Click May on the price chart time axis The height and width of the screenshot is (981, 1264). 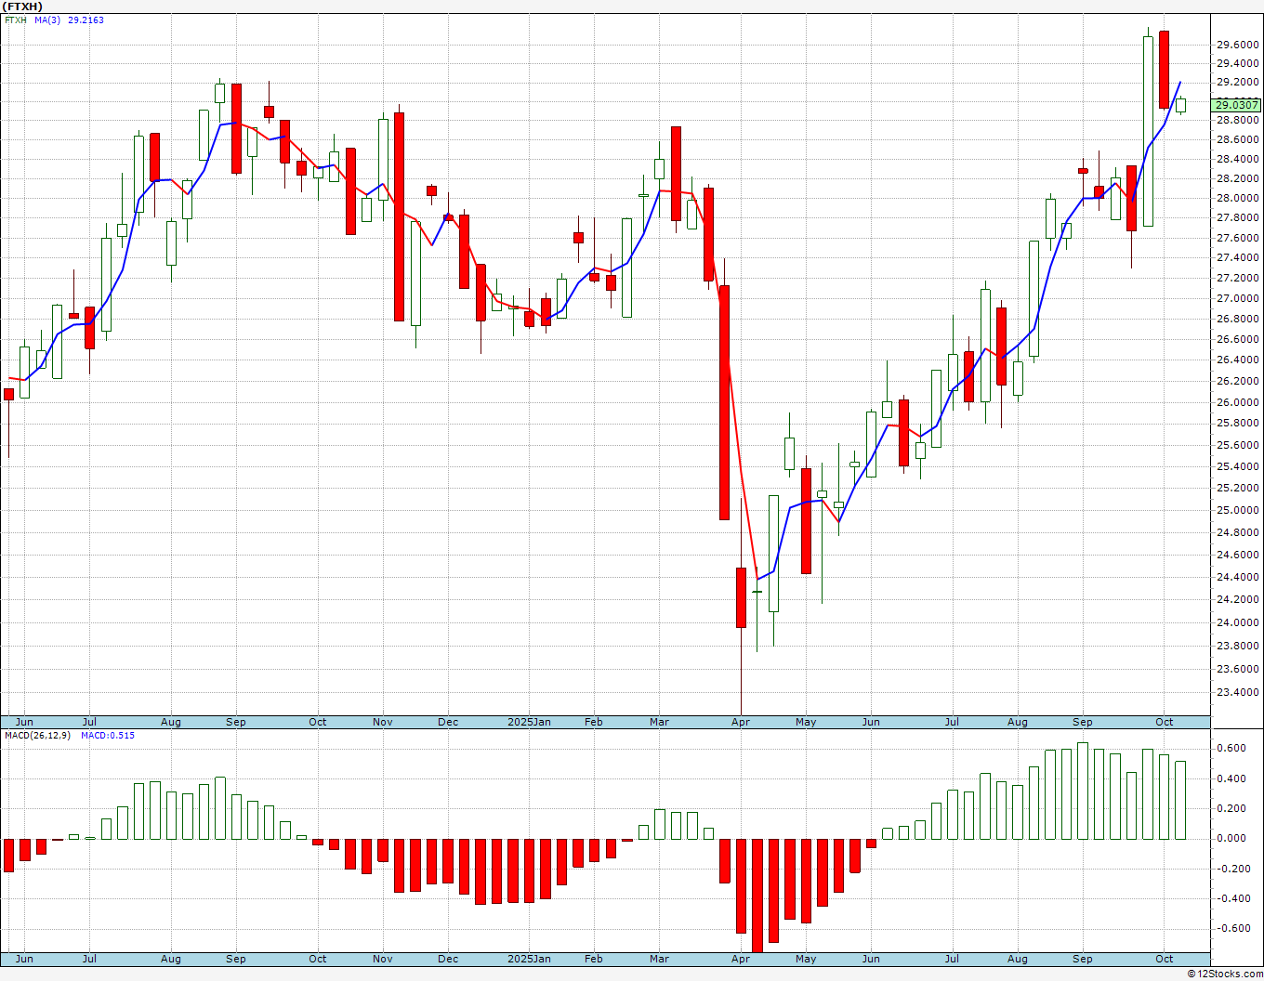pyautogui.click(x=806, y=722)
